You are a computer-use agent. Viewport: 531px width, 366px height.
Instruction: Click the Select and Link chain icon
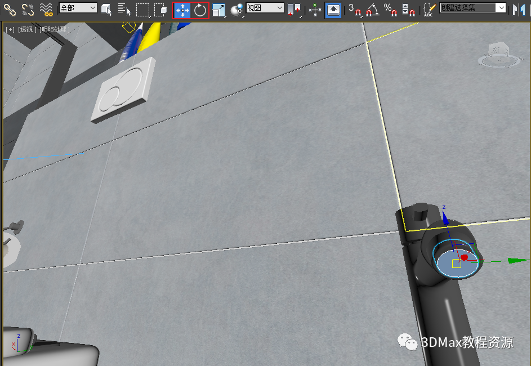(x=10, y=10)
